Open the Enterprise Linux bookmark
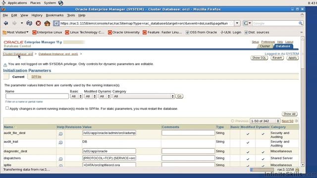Screen dimensions: 317x178 tap(47, 32)
